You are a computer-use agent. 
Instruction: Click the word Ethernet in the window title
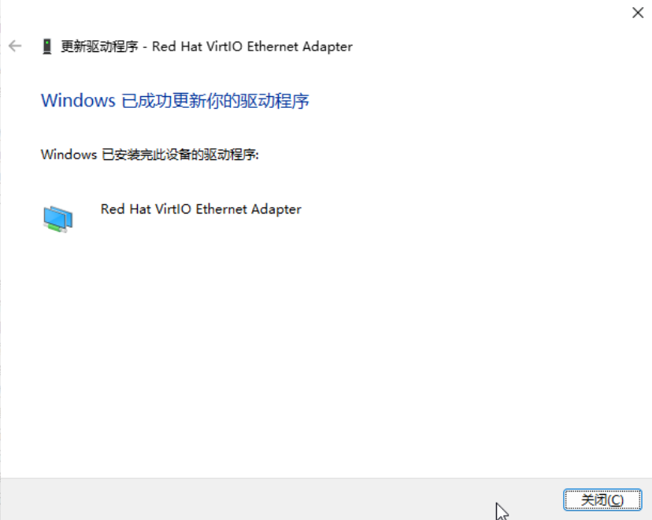pyautogui.click(x=272, y=46)
